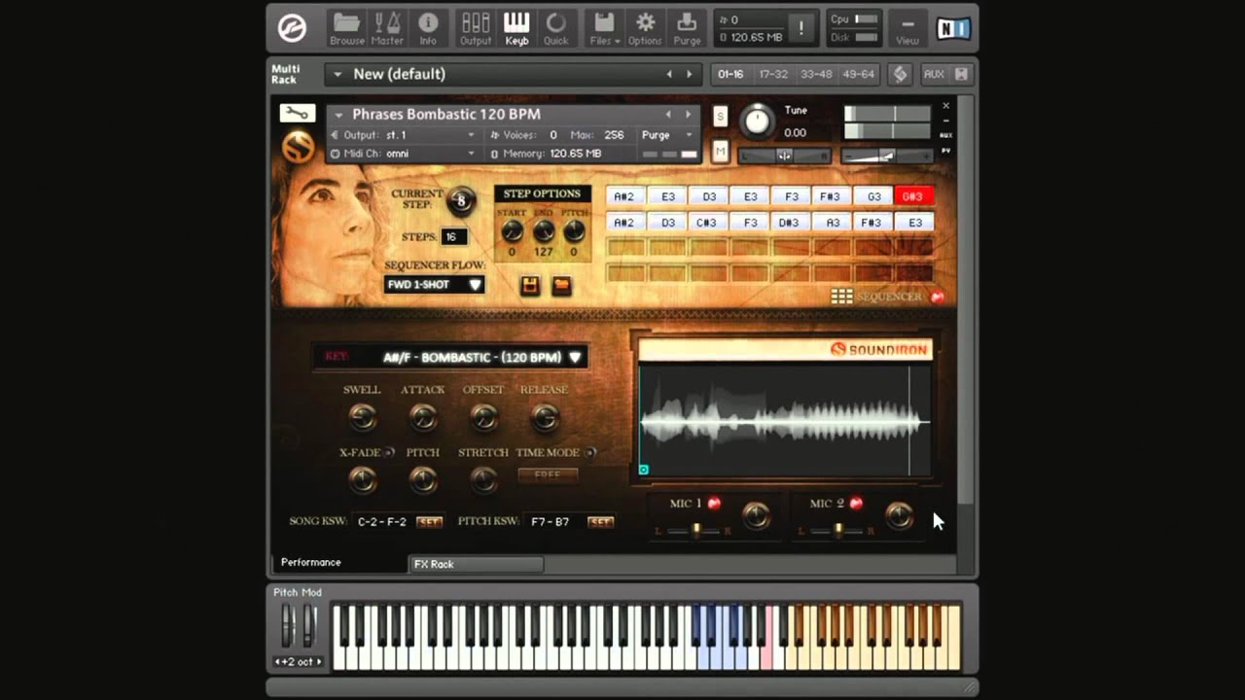Go to next multi with right arrow
1245x700 pixels.
[x=690, y=74]
